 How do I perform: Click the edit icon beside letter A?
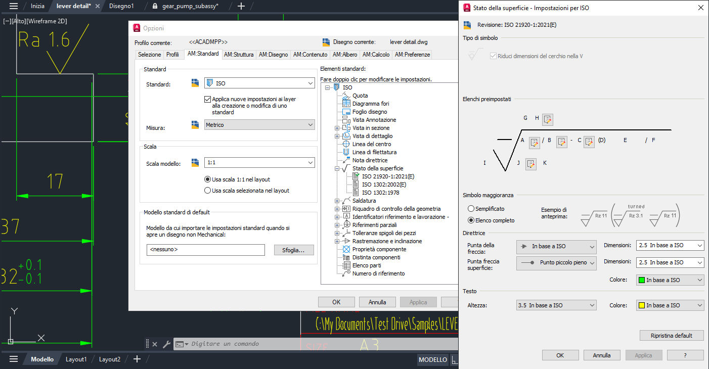click(535, 142)
